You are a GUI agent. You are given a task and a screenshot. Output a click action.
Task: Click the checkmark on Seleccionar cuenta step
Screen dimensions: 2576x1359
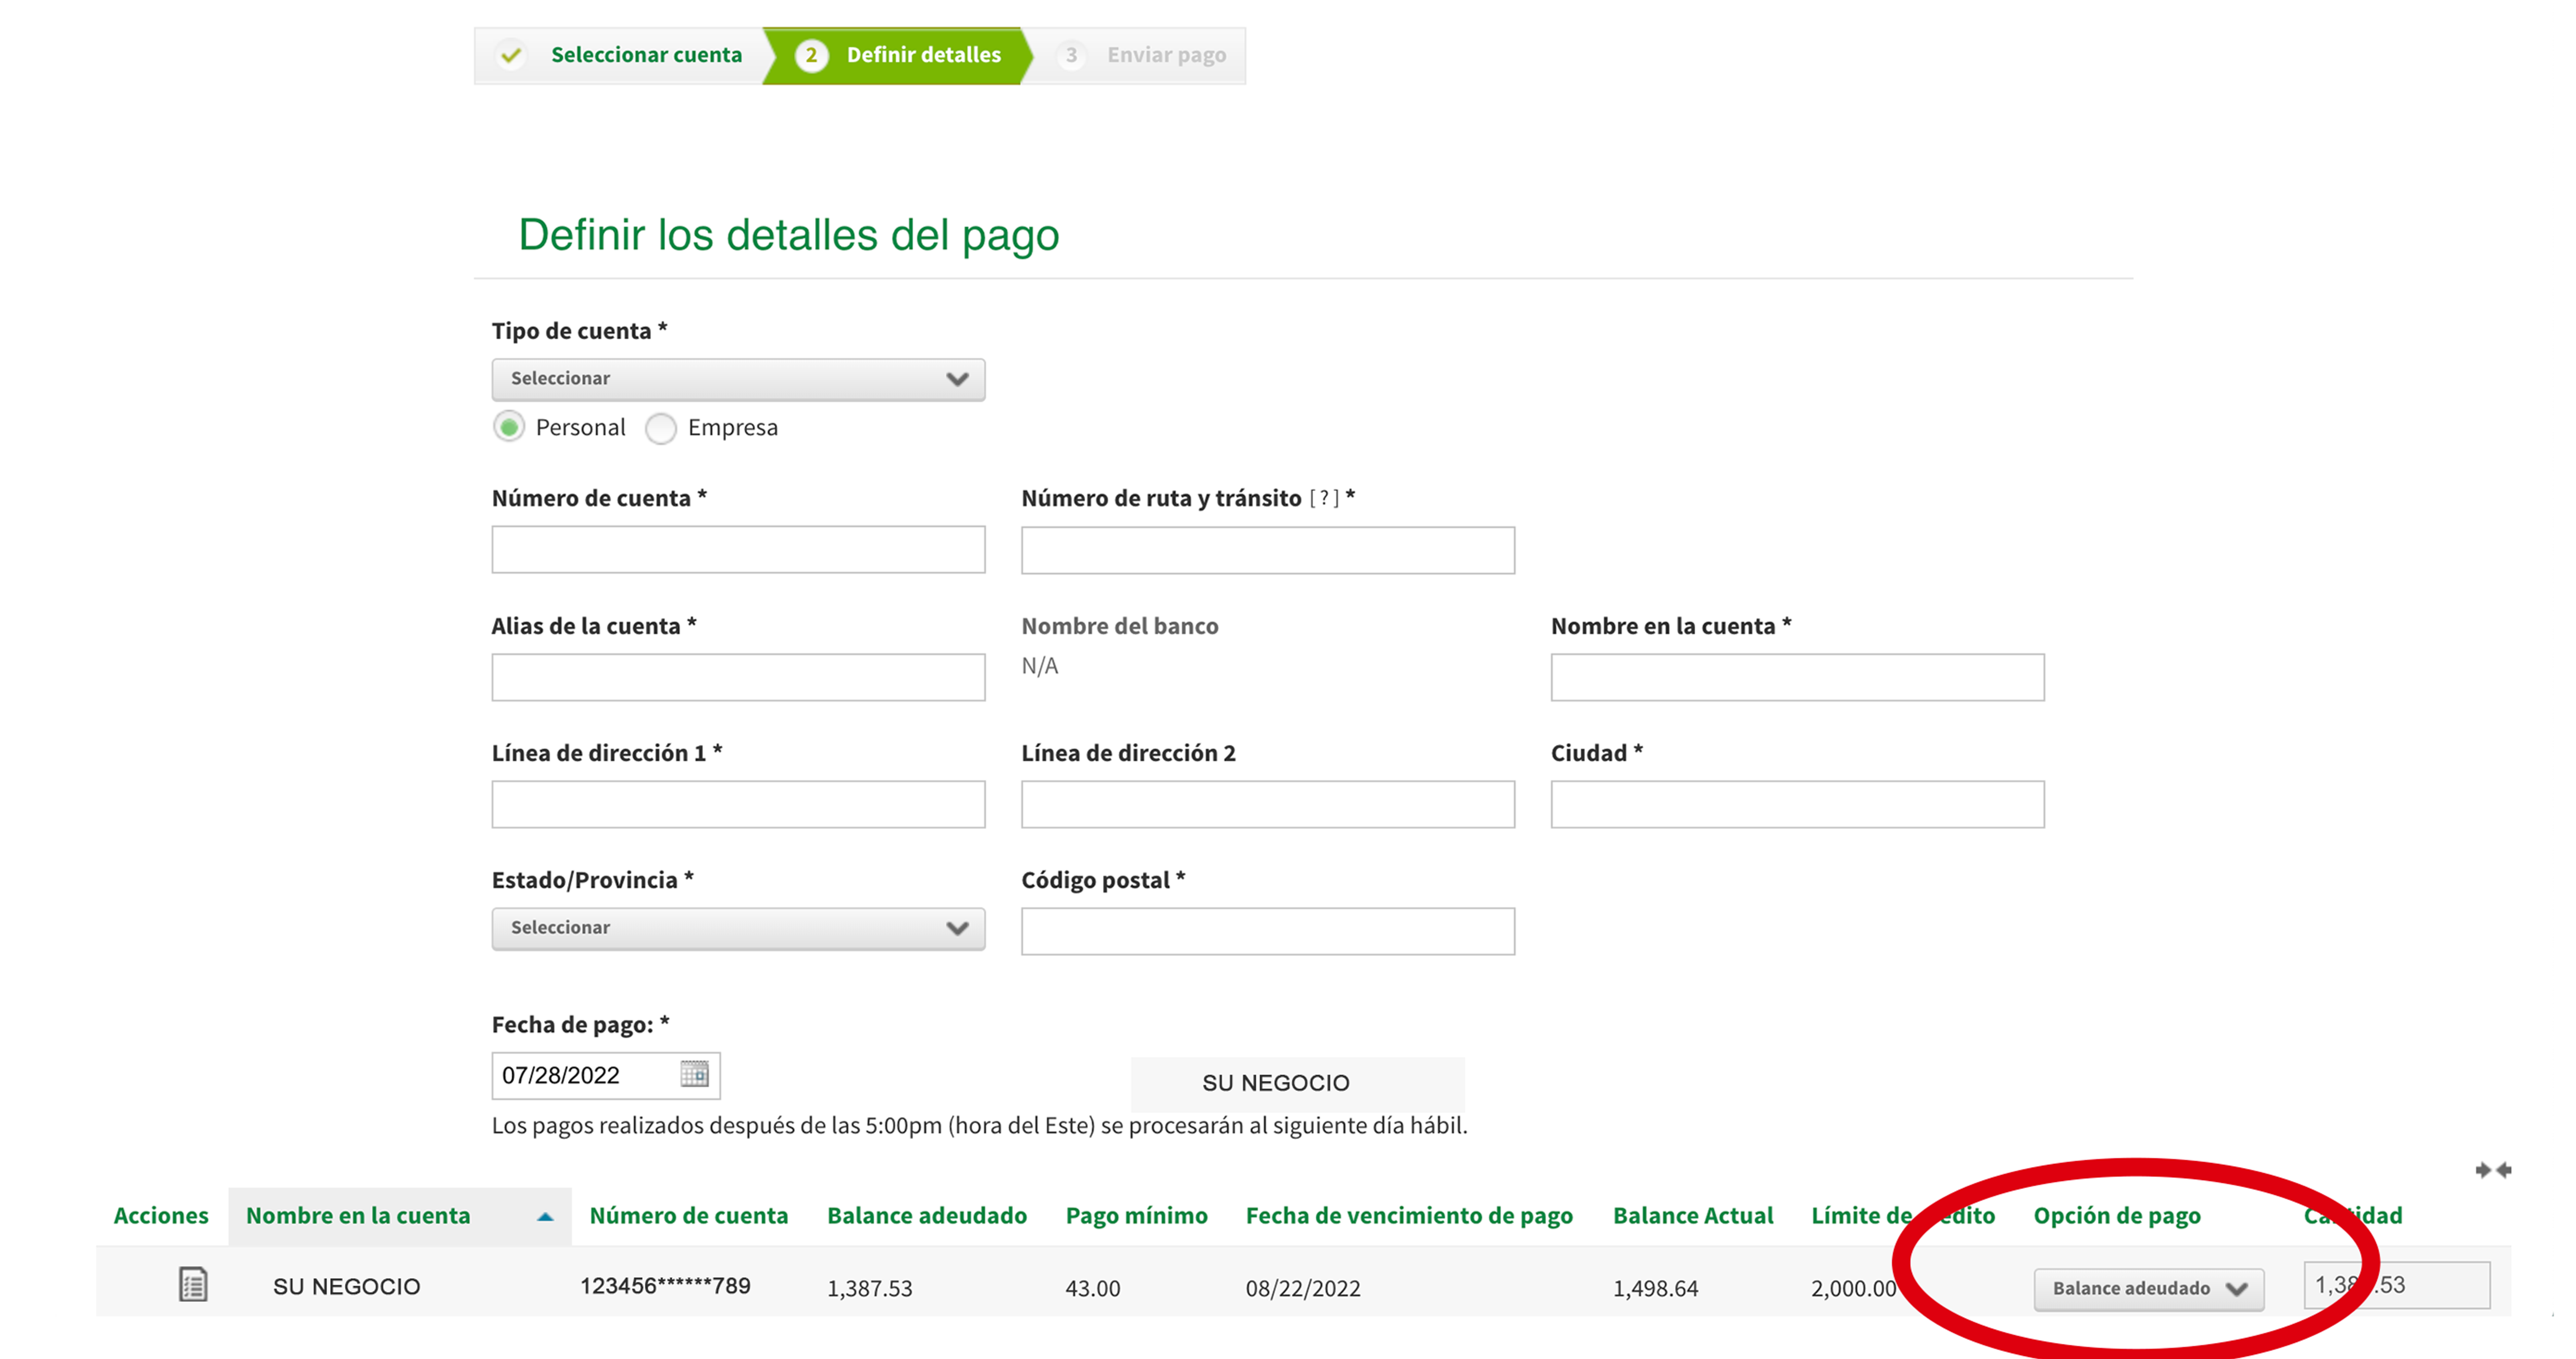[x=511, y=55]
